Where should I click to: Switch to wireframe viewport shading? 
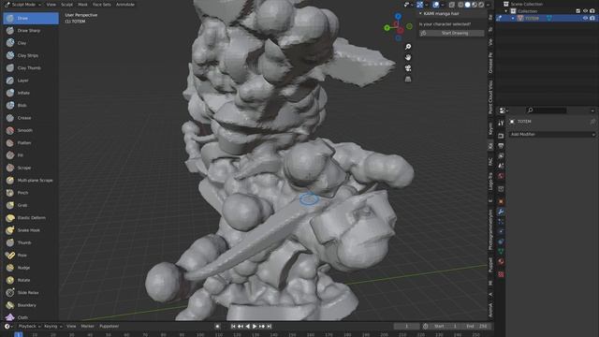pos(460,5)
